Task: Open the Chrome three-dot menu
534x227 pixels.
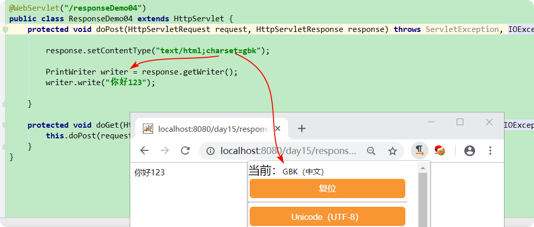Action: click(x=490, y=150)
